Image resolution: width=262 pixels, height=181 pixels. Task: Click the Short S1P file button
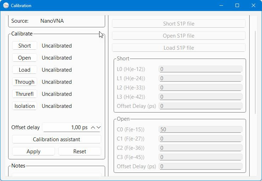[x=179, y=24]
